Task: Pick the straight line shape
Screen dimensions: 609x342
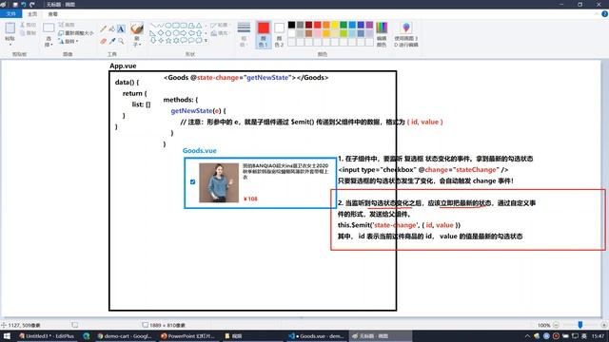Action: tap(153, 26)
